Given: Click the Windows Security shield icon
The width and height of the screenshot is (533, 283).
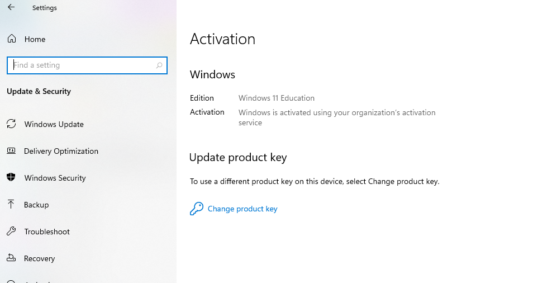Looking at the screenshot, I should pyautogui.click(x=11, y=178).
